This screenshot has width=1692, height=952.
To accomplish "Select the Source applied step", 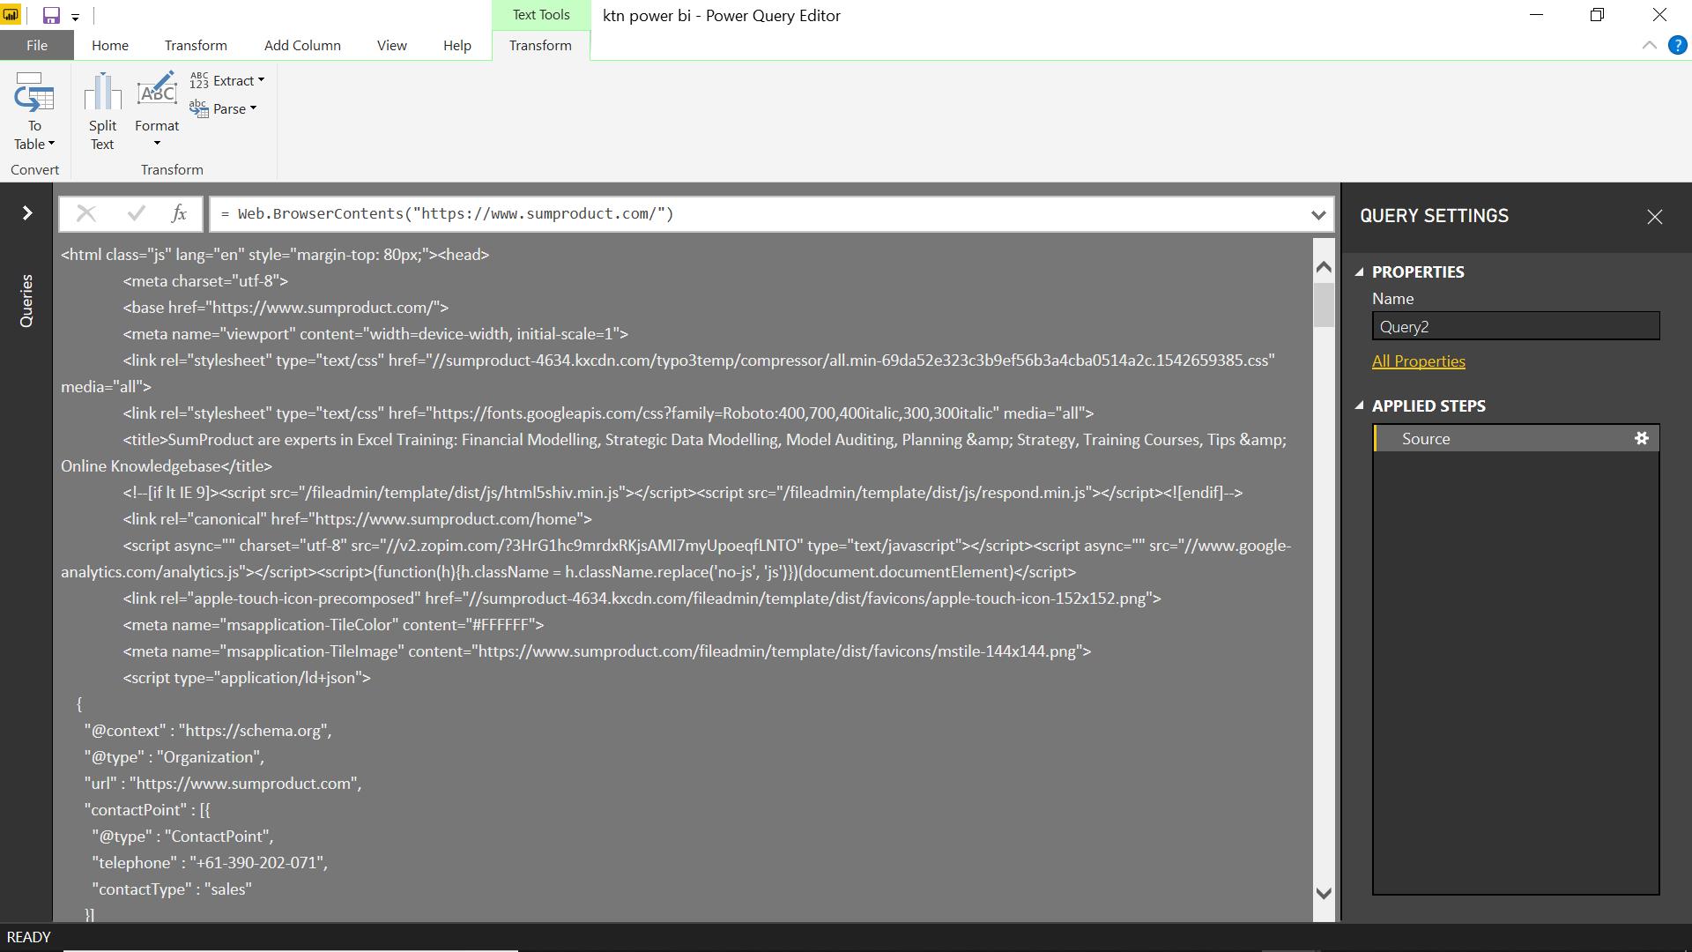I will [1516, 438].
